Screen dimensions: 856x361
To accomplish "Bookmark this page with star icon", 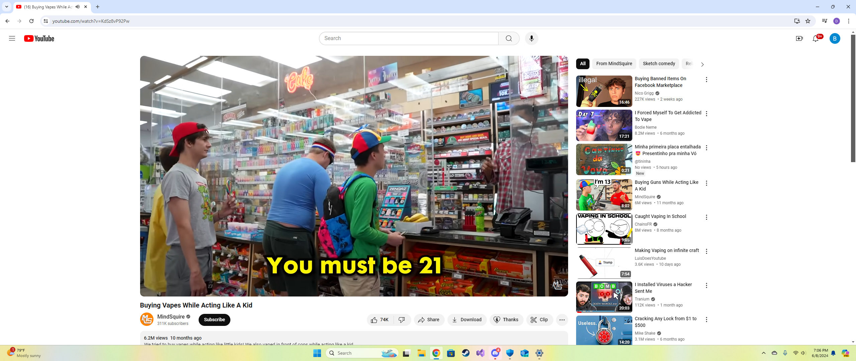I will [x=808, y=21].
